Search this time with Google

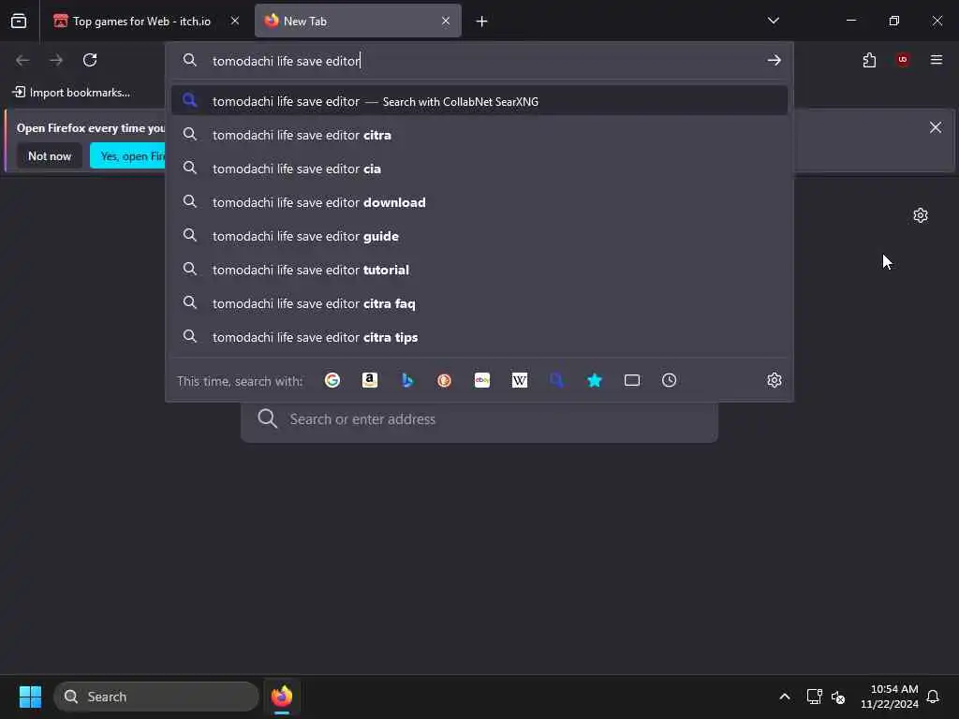pos(332,380)
